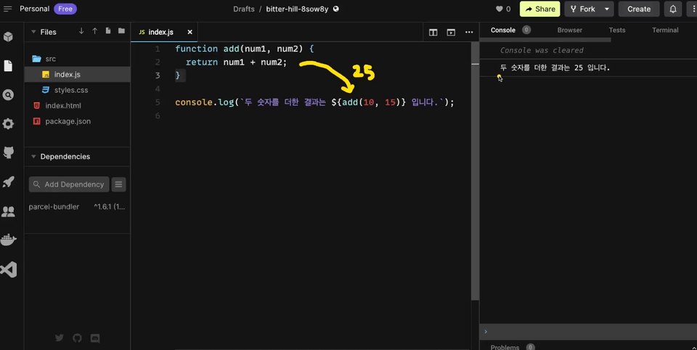Screen dimensions: 697x350
Task: Open the Live collaboration people icon
Action: pyautogui.click(x=9, y=211)
